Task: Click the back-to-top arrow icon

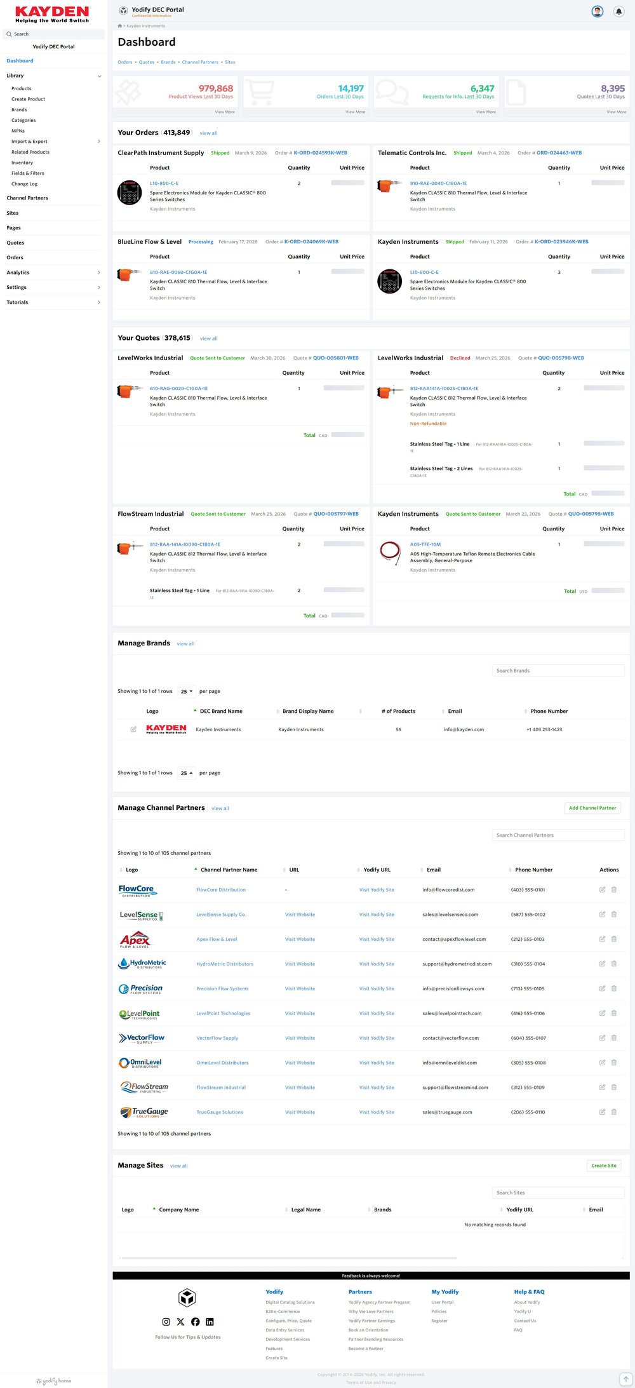Action: click(625, 1379)
